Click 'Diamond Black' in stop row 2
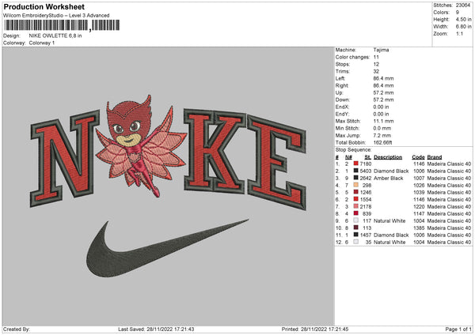475x335 pixels. tap(391, 171)
